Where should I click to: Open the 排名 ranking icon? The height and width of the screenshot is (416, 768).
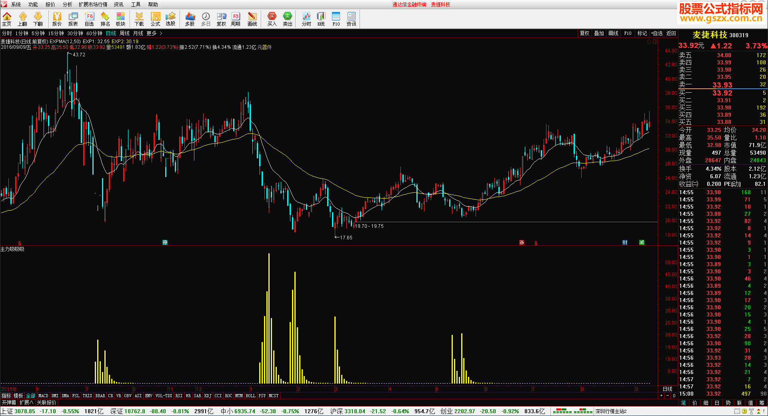tap(105, 19)
